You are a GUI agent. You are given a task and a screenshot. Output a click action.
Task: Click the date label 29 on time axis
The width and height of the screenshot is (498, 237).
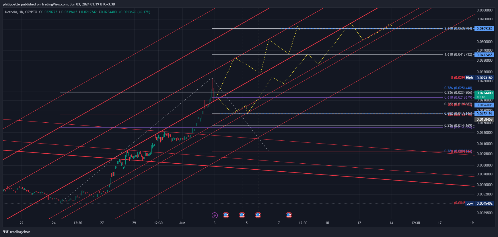click(134, 223)
